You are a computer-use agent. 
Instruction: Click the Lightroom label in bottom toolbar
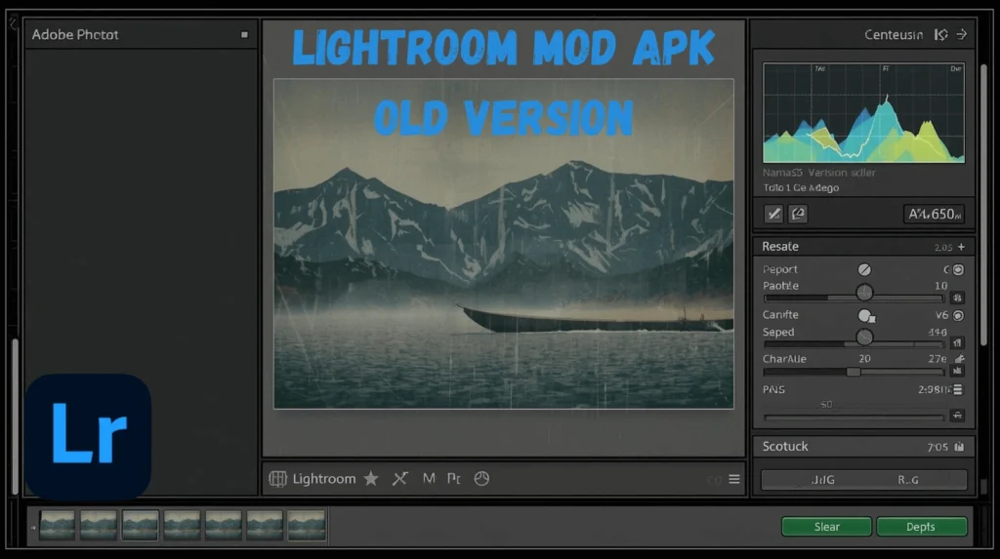[x=324, y=479]
